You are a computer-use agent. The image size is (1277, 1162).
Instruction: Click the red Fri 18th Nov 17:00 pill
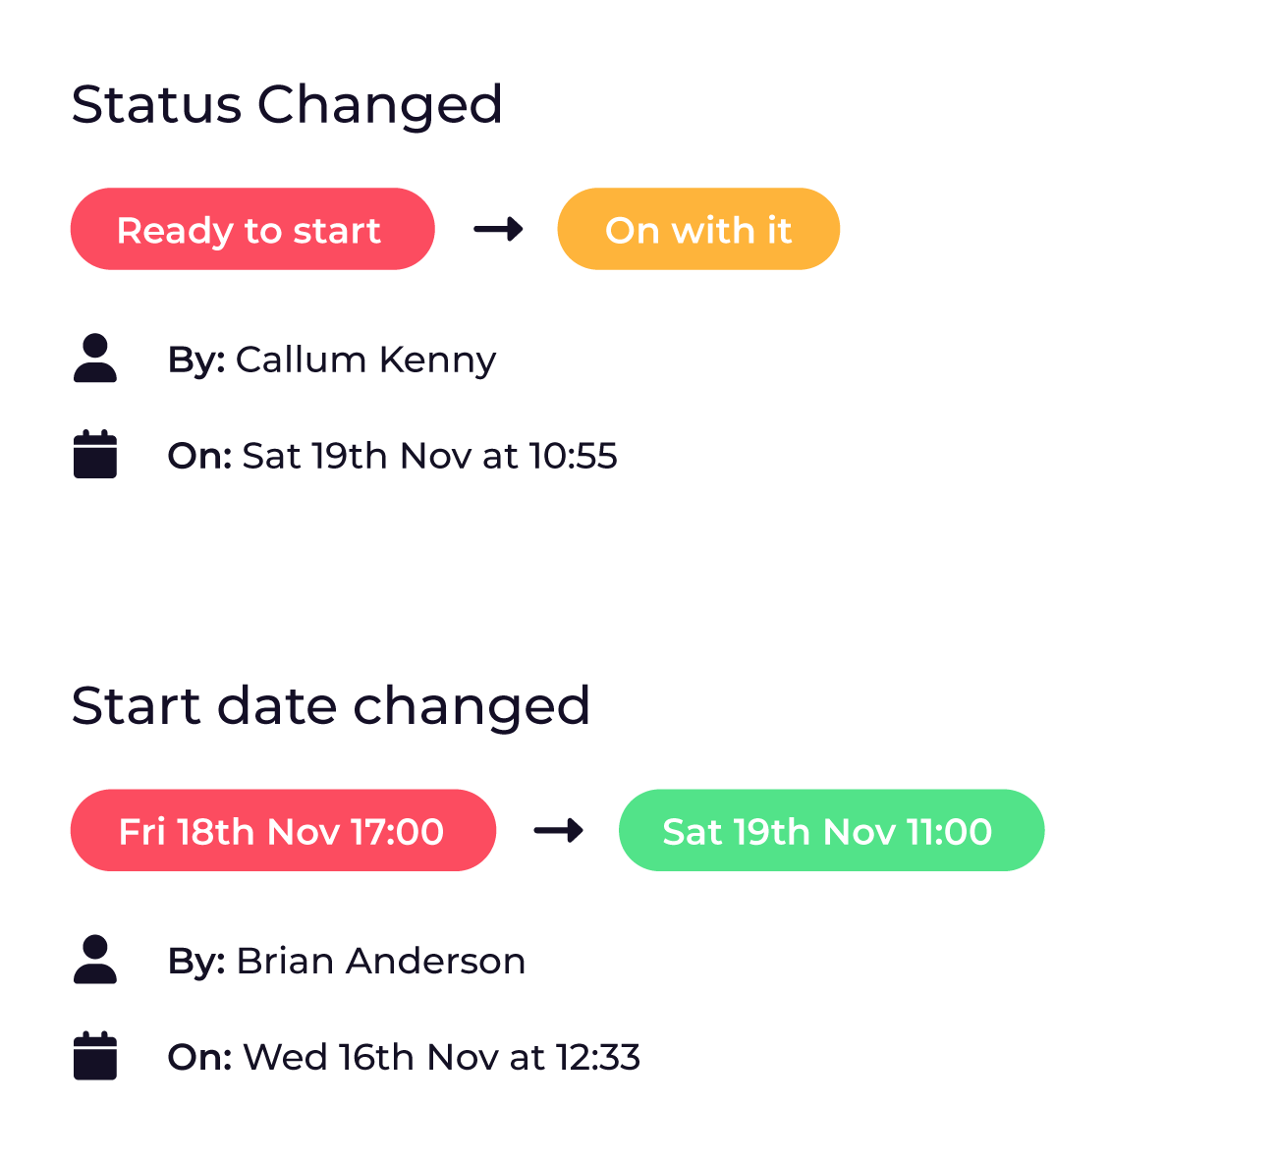click(x=283, y=830)
